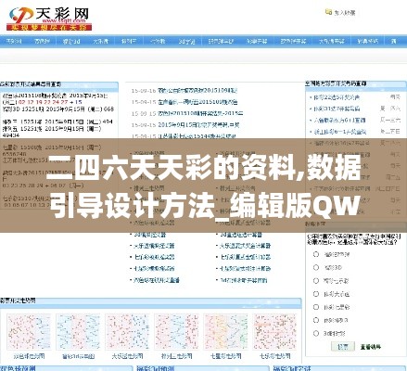The image size is (407, 371).
Task: Open the 查看结果 poll results link
Action: pos(371,347)
